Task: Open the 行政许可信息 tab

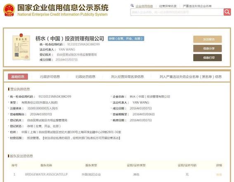Action: coord(50,77)
